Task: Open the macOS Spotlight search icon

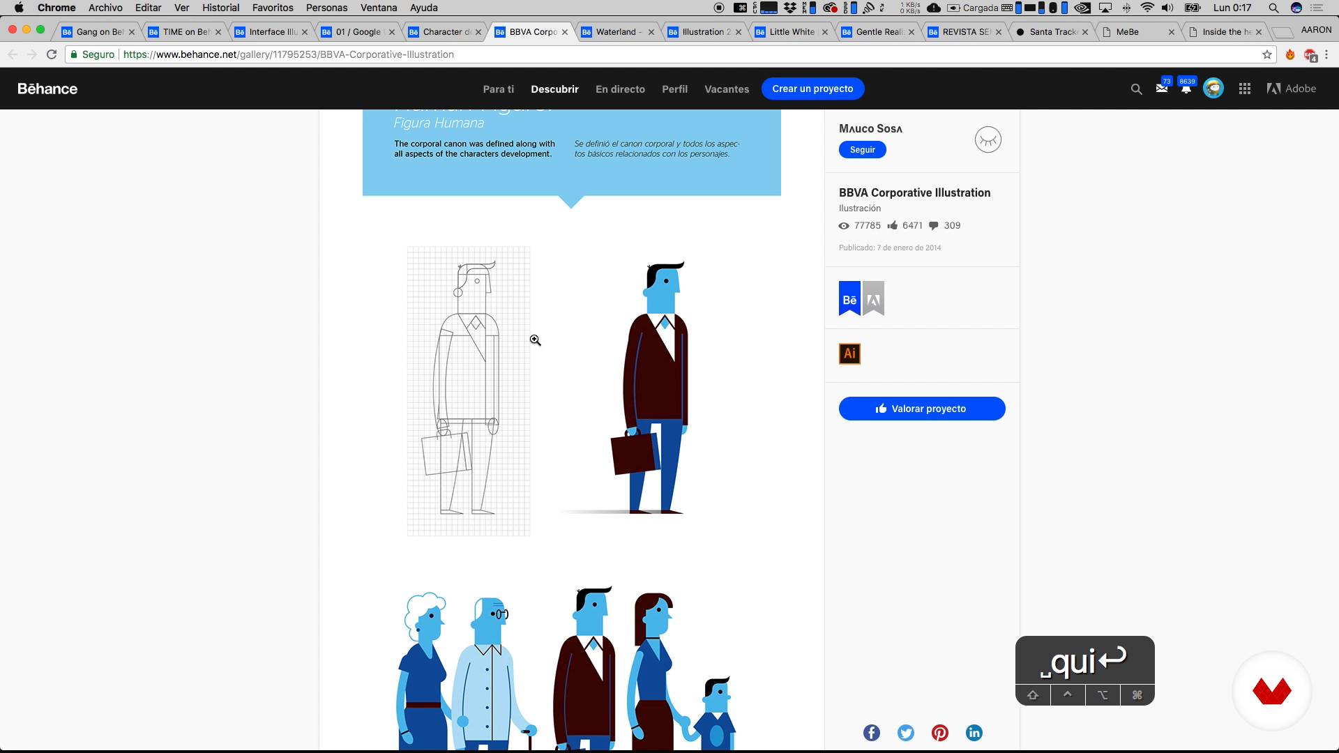Action: point(1273,8)
